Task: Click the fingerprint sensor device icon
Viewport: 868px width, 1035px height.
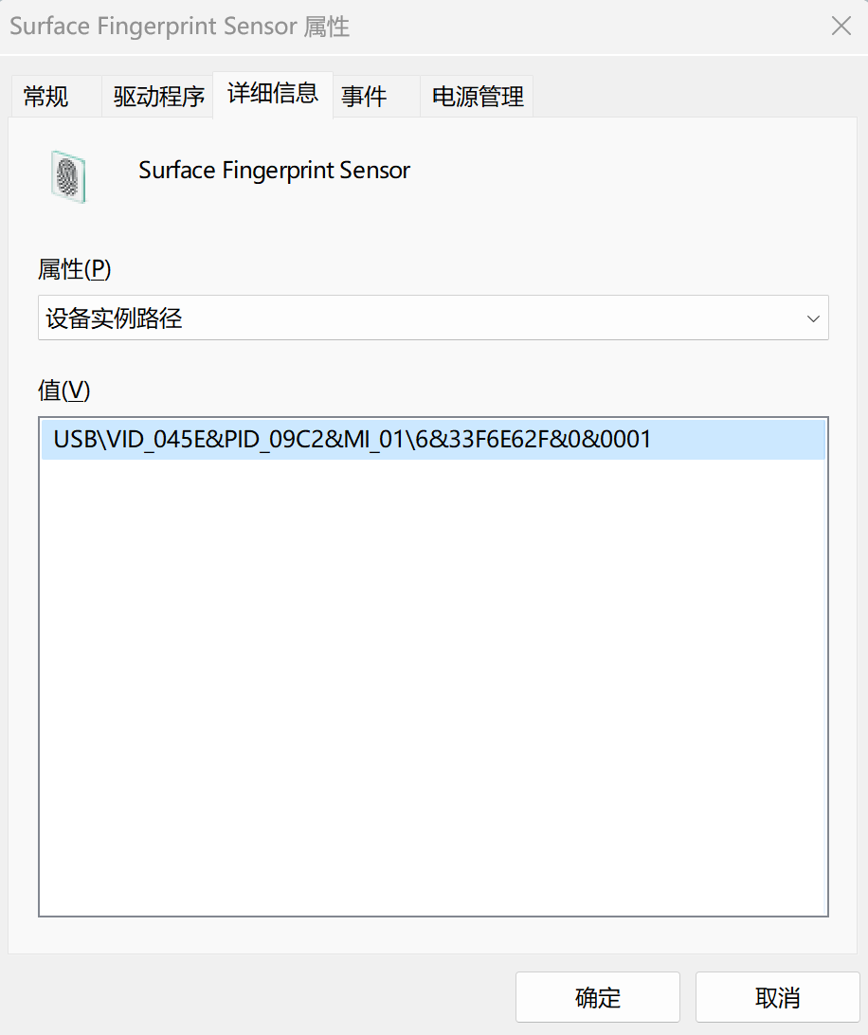Action: click(x=68, y=177)
